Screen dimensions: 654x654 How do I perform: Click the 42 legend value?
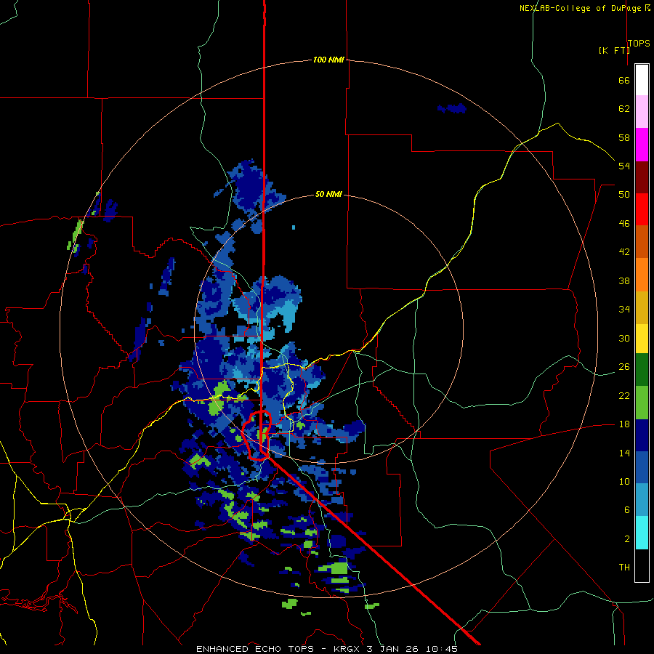[624, 252]
